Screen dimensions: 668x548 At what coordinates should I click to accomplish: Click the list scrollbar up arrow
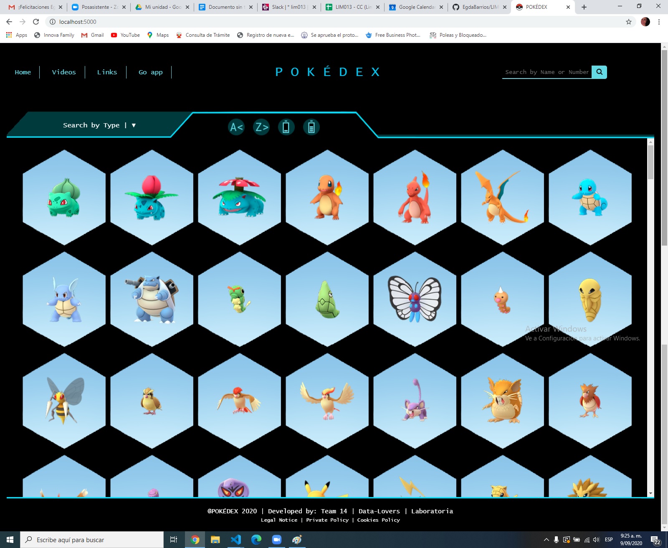point(650,142)
